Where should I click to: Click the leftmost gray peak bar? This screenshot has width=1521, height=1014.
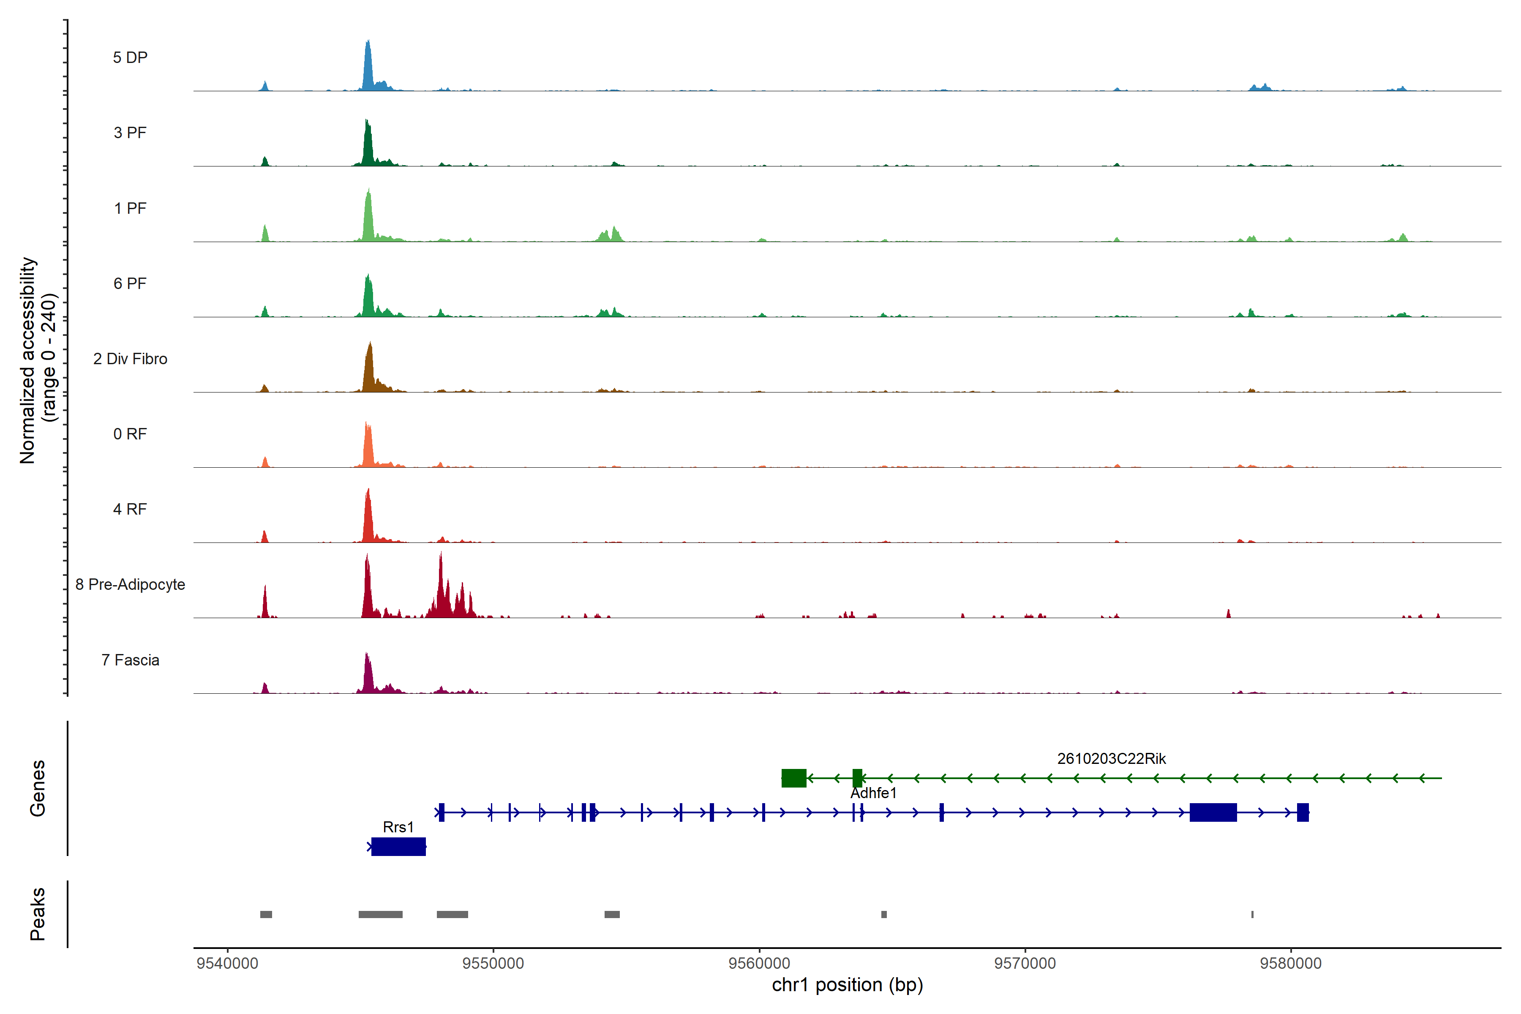pos(266,914)
